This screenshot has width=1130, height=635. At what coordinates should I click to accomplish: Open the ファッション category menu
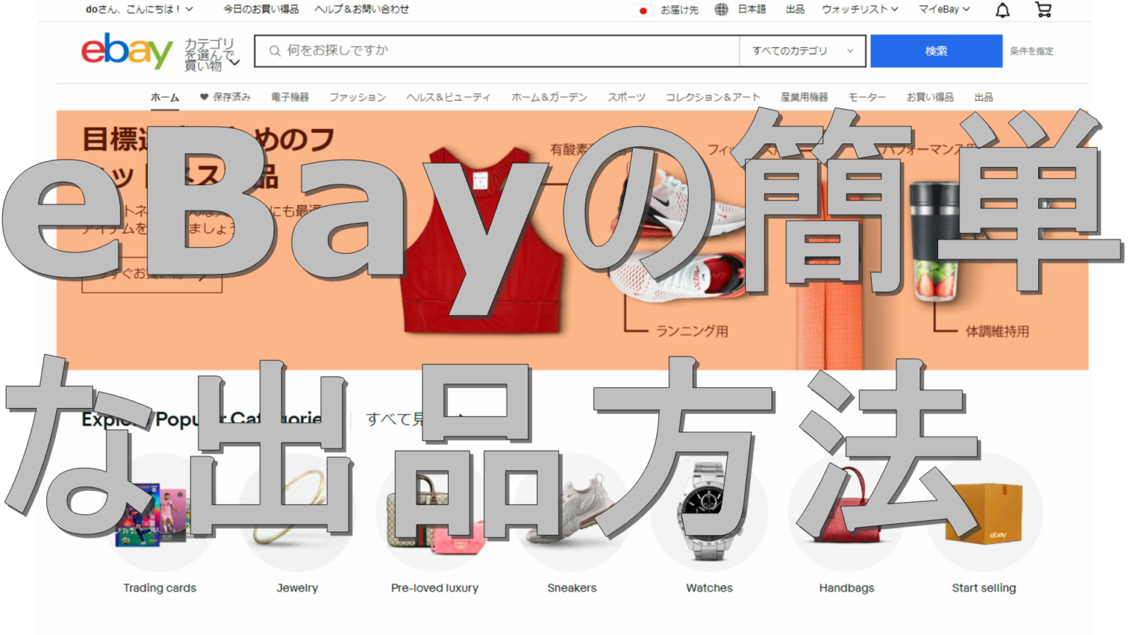click(x=358, y=97)
